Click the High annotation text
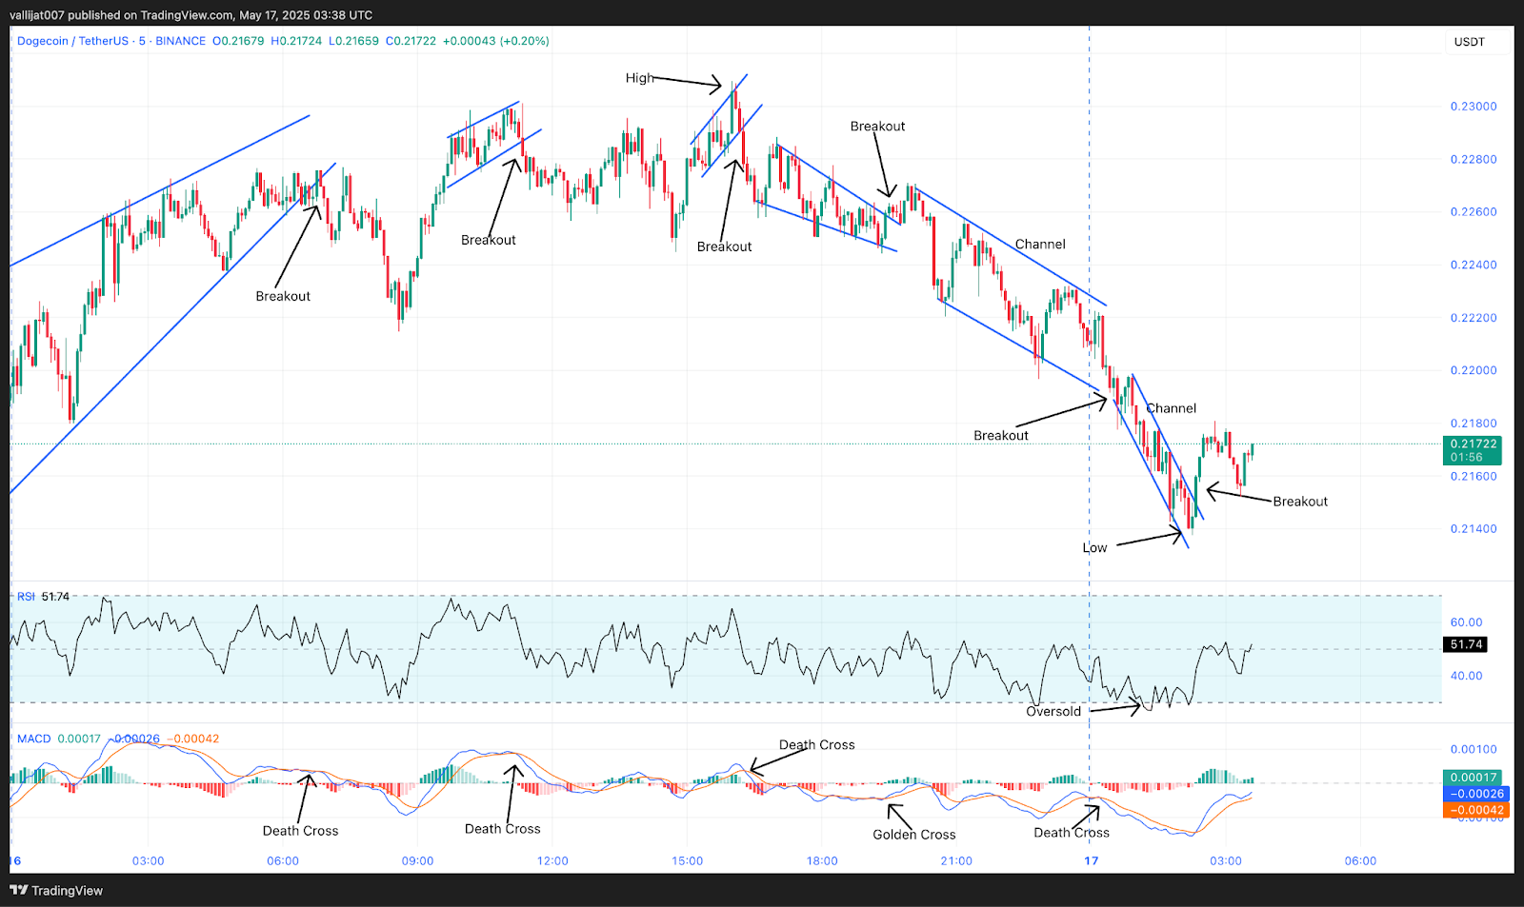 coord(640,78)
